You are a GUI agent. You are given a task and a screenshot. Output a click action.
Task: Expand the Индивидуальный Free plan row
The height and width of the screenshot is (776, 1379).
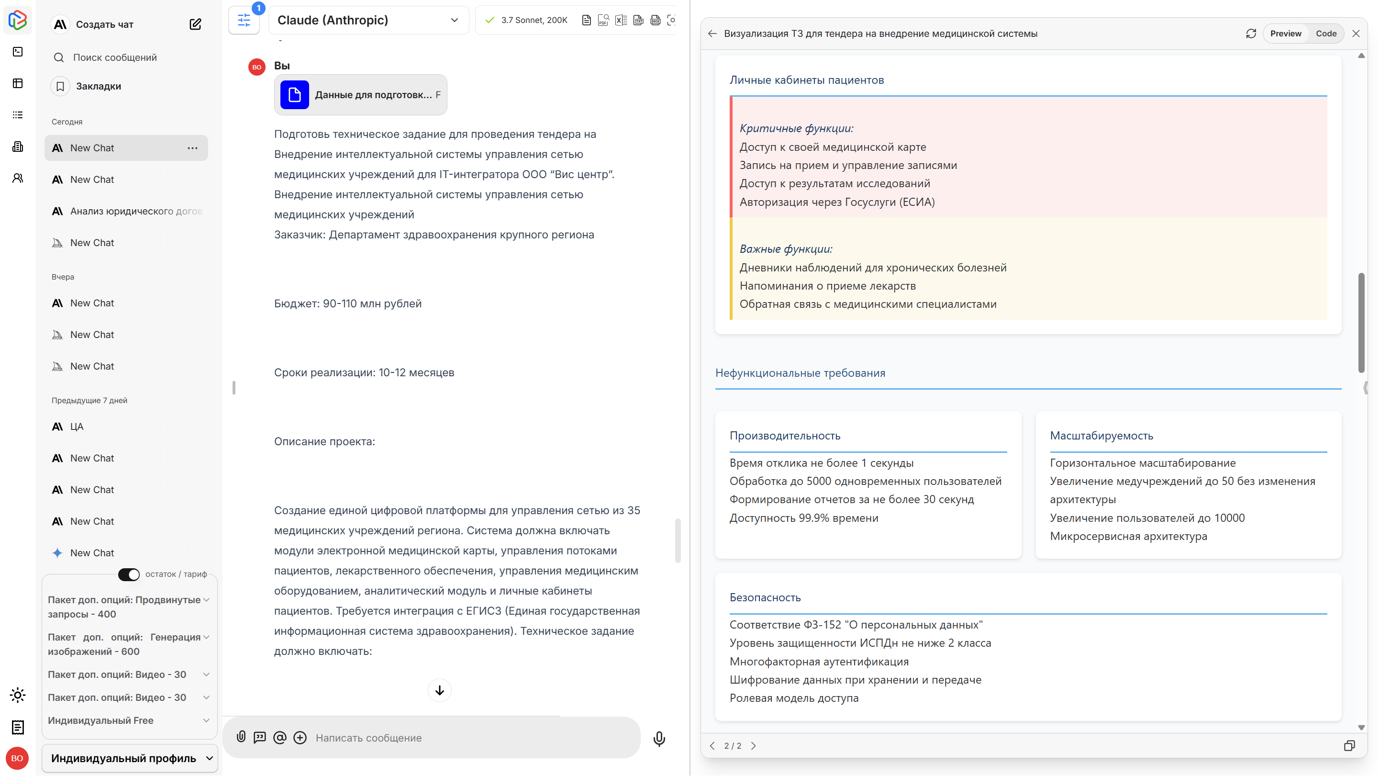click(x=129, y=720)
